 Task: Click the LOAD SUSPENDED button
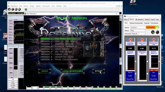tap(73, 71)
